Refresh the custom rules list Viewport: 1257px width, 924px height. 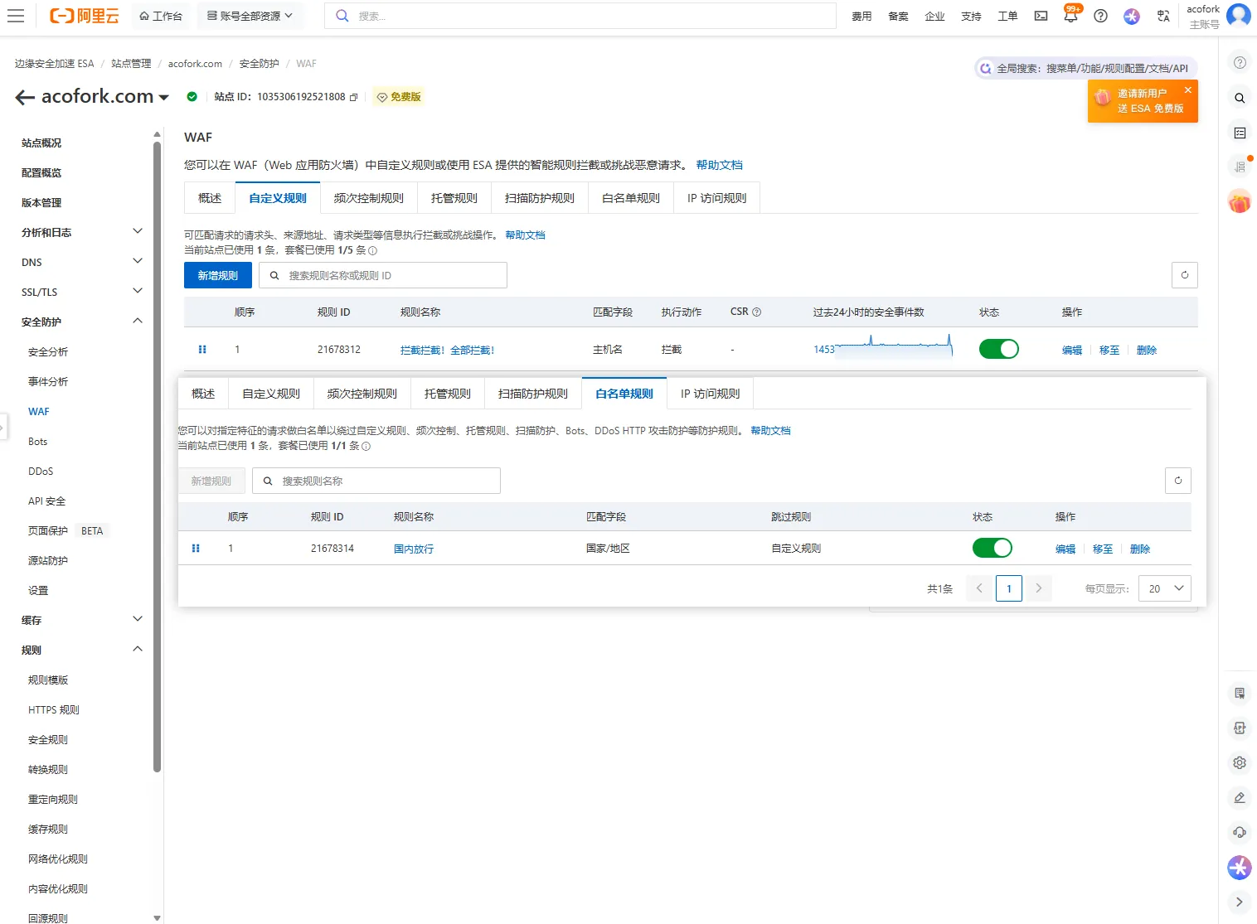[1184, 275]
